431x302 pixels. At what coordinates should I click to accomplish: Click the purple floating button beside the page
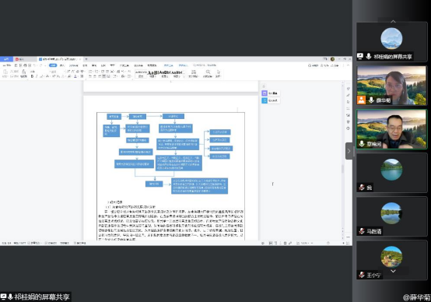point(265,93)
